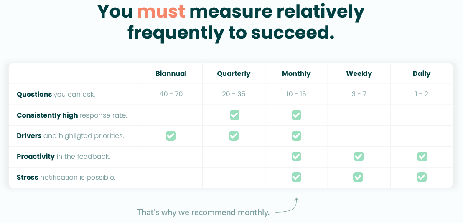Click the Quarterly Drivers checkmark
Screen dimensions: 463x223
[x=234, y=136]
